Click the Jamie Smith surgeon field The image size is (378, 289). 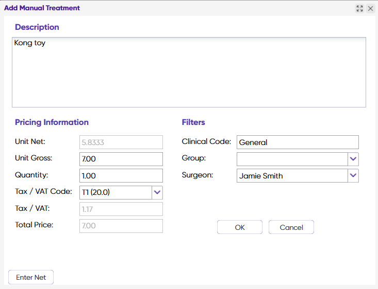pos(292,175)
